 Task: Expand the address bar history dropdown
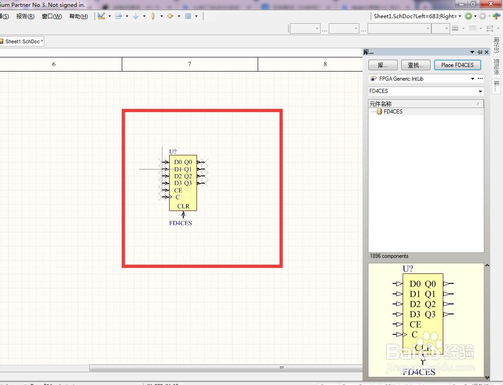[460, 16]
